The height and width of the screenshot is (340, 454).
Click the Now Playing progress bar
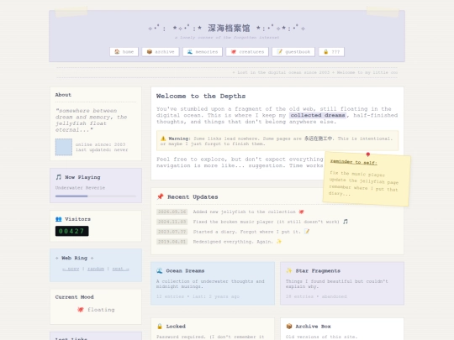(96, 196)
